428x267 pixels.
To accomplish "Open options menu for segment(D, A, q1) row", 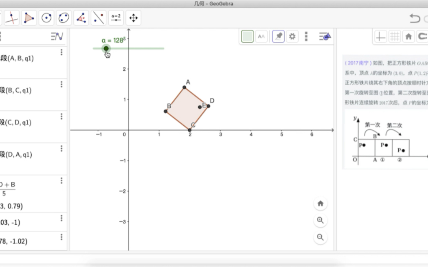I will [x=62, y=148].
